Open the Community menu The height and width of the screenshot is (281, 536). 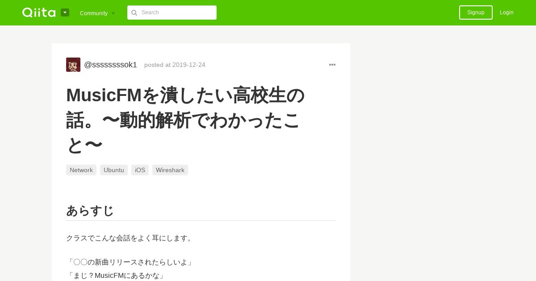point(97,13)
